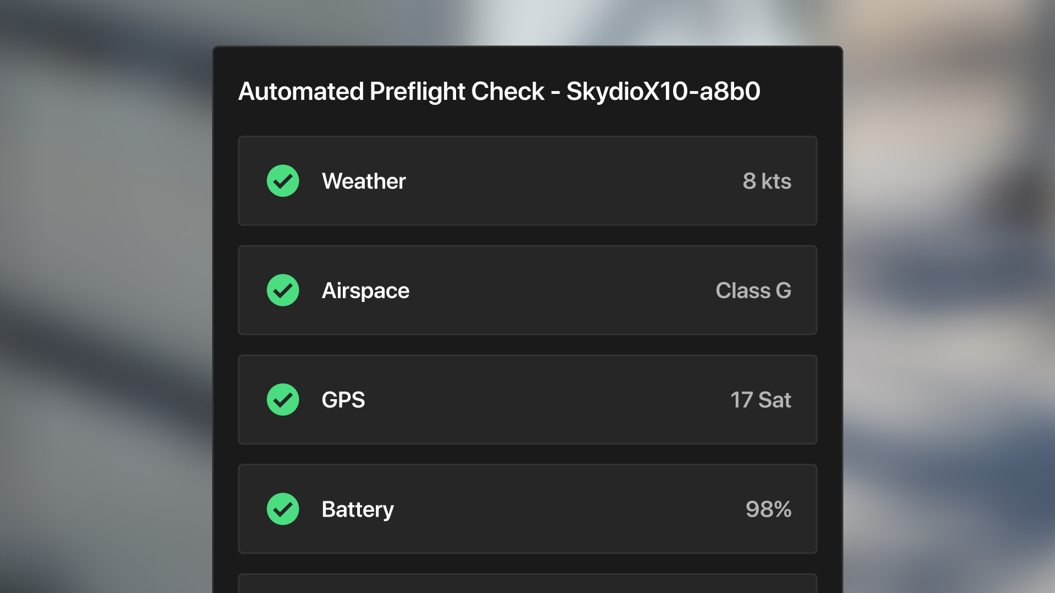Click the check icon beside Battery
Image resolution: width=1055 pixels, height=593 pixels.
282,509
